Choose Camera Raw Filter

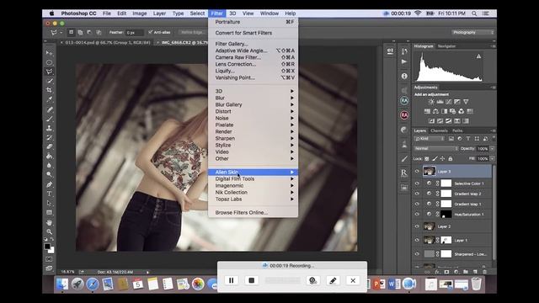(x=253, y=57)
